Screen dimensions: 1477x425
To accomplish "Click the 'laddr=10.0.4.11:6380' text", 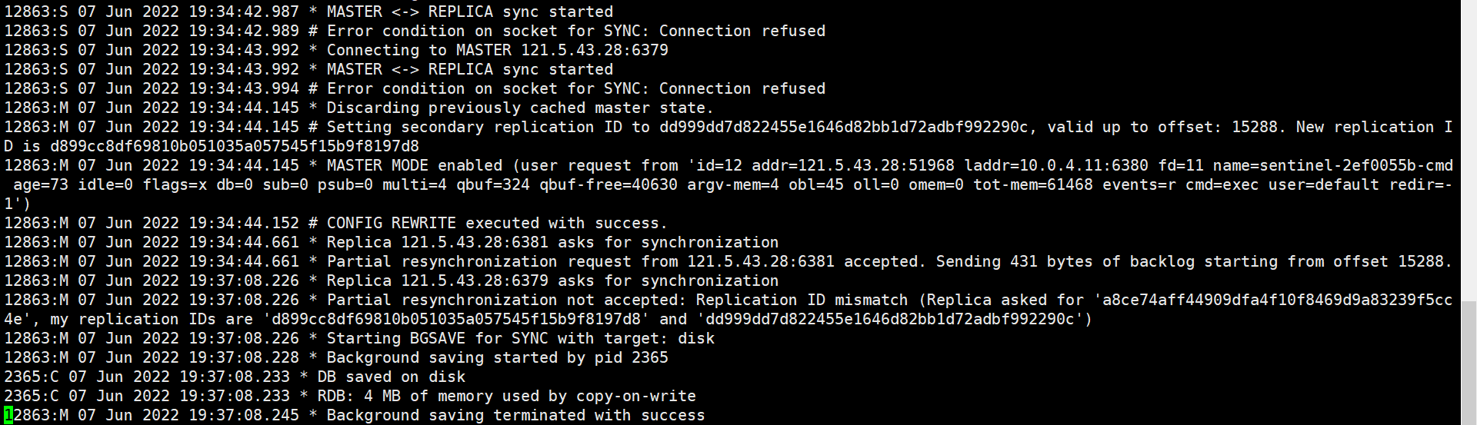I will click(x=1055, y=165).
